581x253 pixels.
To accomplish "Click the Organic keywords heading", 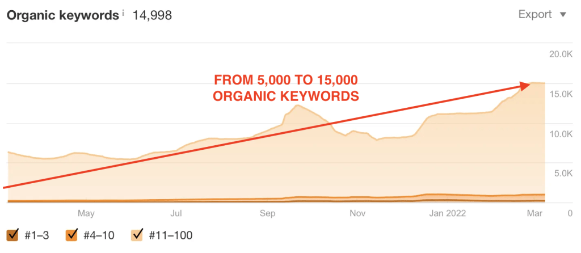I will pos(62,15).
